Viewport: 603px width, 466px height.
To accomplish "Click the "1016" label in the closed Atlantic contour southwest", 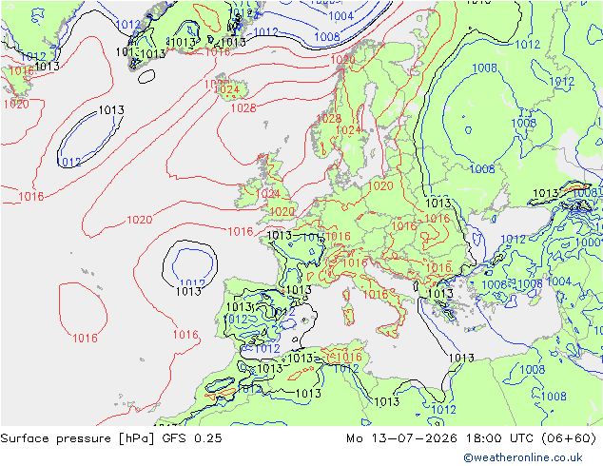I will [x=85, y=338].
